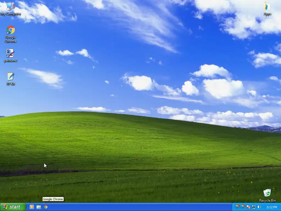281x211 pixels.
Task: Launch Chrome from the quick launch bar
Action: point(46,207)
